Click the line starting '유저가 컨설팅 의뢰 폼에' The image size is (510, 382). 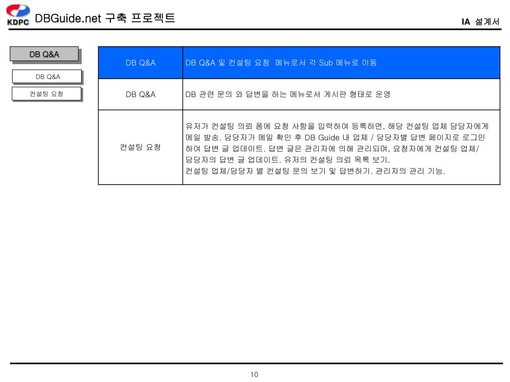pos(337,126)
